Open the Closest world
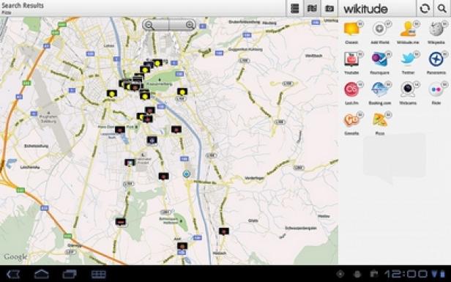This screenshot has height=282, width=451. (x=351, y=33)
